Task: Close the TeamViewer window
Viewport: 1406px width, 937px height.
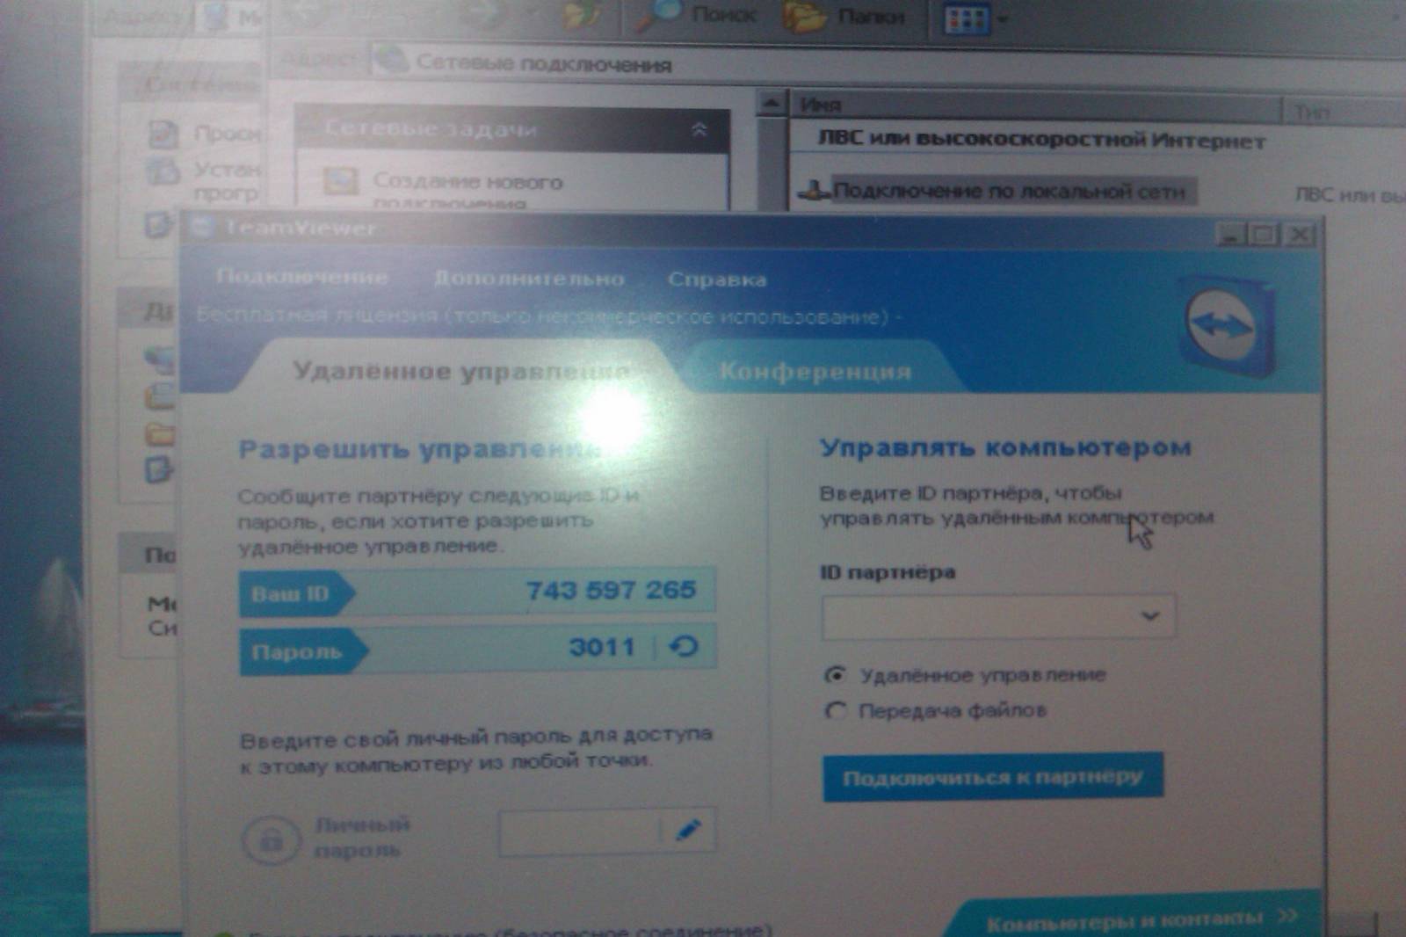Action: click(x=1299, y=235)
